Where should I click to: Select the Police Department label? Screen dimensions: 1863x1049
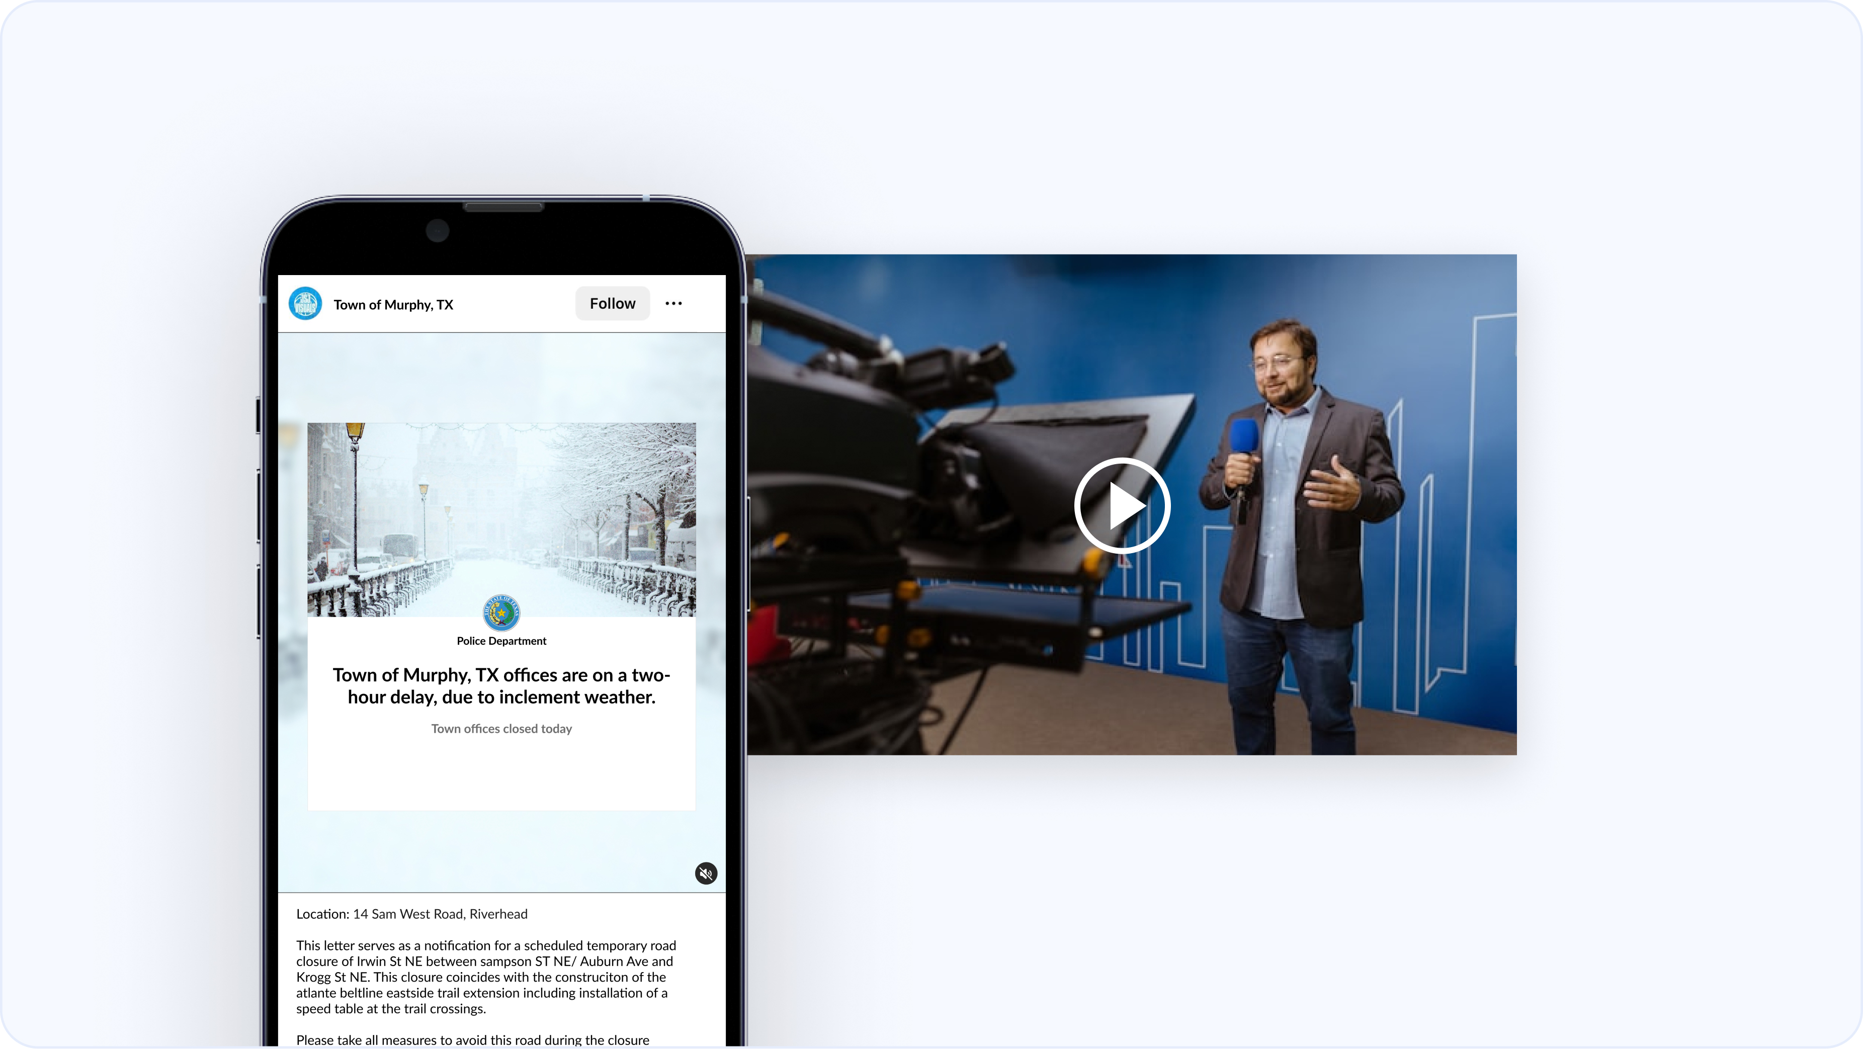[501, 641]
